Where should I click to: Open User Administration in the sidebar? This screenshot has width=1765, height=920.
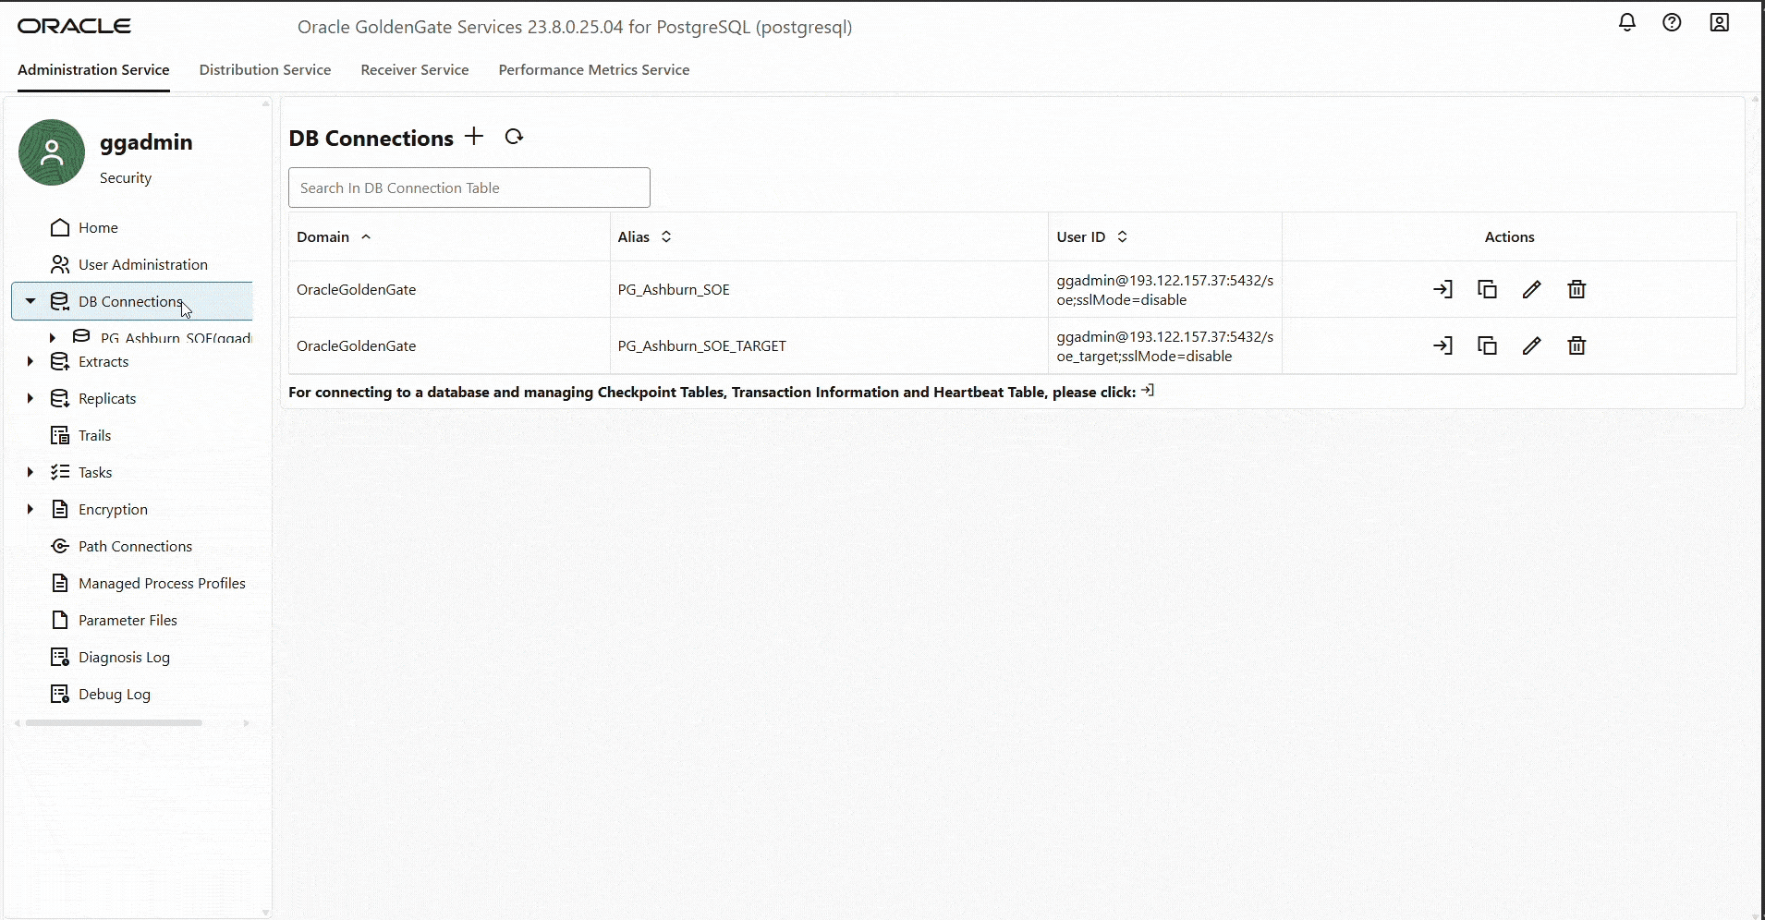pos(143,264)
